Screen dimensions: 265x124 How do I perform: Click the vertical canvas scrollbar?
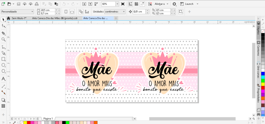(x=254, y=71)
